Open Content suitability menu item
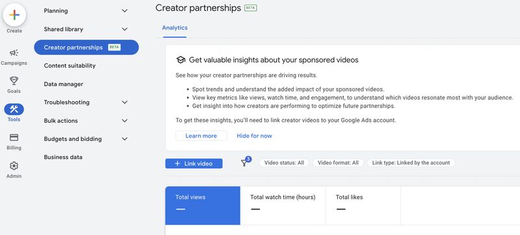The width and height of the screenshot is (520, 235). click(70, 66)
